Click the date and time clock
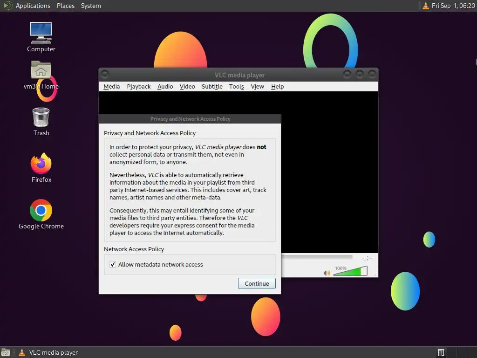Screen dimensions: 477x358 coord(453,6)
